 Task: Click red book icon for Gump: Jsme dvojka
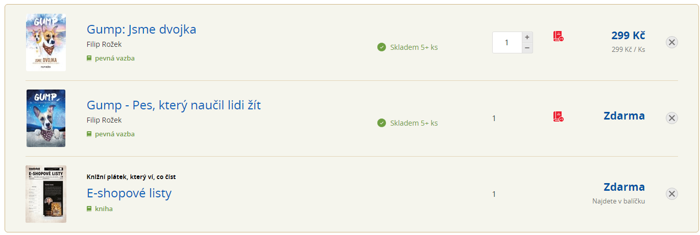pos(558,37)
